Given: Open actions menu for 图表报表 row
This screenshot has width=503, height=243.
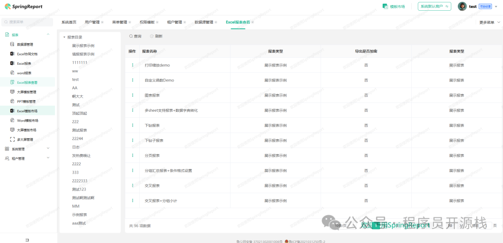Looking at the screenshot, I should click(132, 95).
